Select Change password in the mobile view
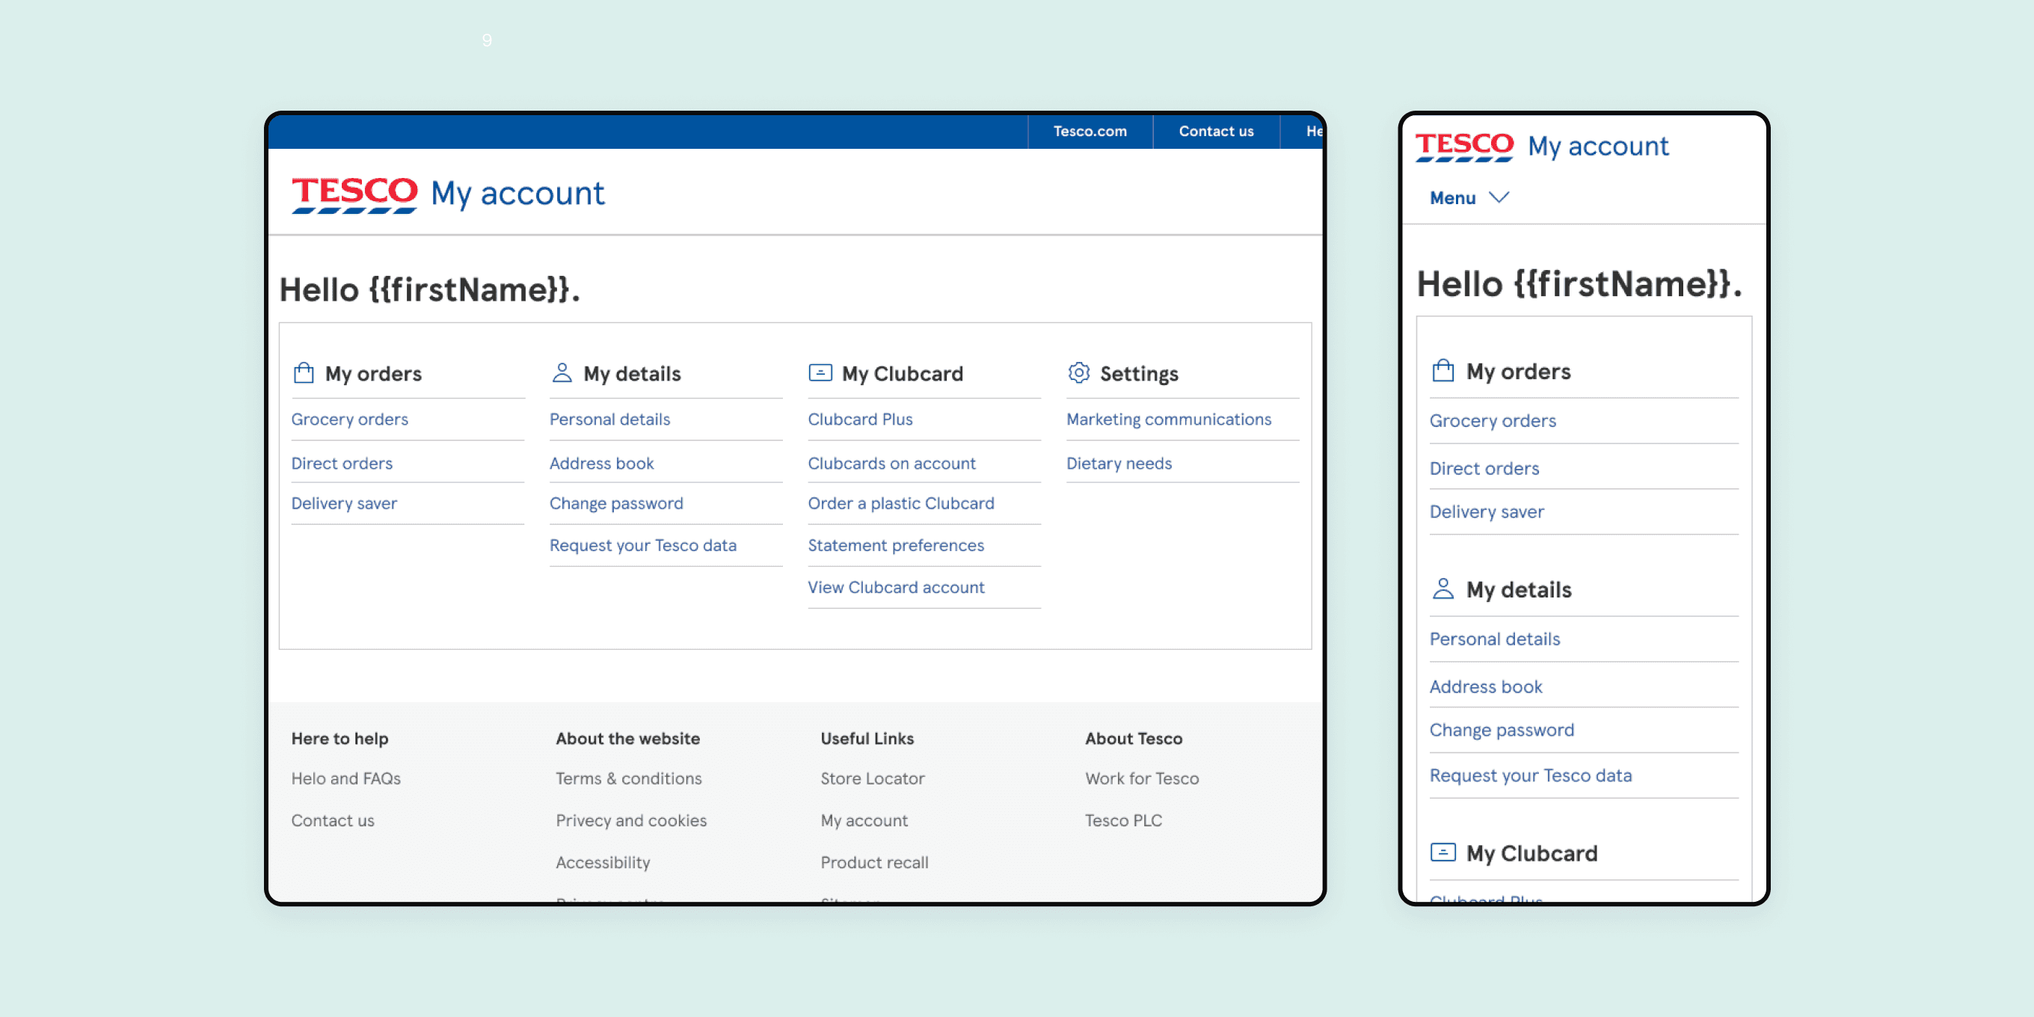This screenshot has height=1017, width=2034. [x=1502, y=731]
